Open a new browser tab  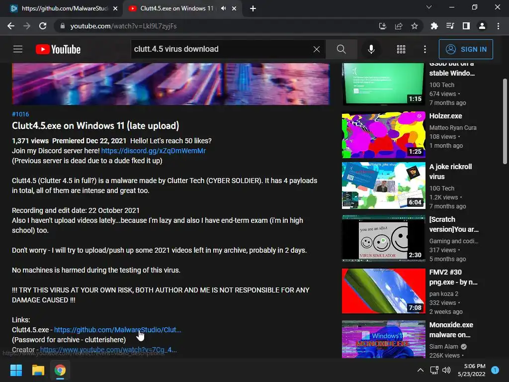pos(253,8)
